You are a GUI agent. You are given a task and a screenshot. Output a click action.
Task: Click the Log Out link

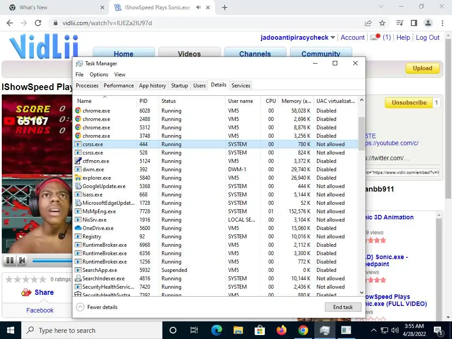point(427,38)
